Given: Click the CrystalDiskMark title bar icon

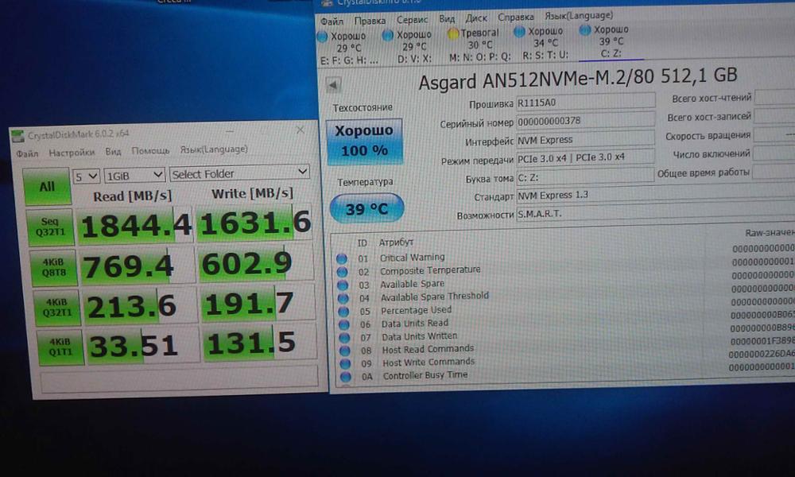Looking at the screenshot, I should click(x=17, y=136).
